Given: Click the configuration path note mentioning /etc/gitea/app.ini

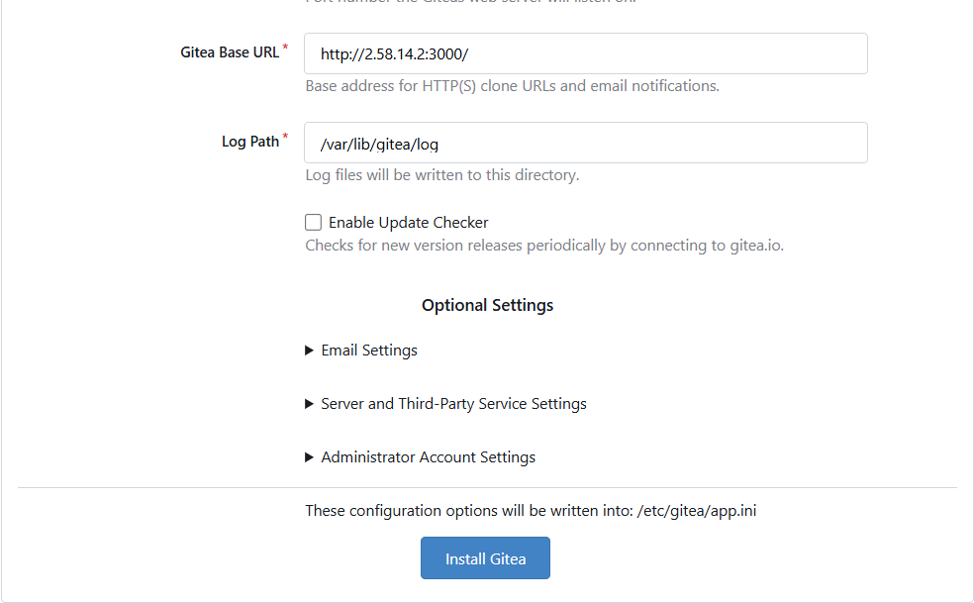Looking at the screenshot, I should coord(531,511).
